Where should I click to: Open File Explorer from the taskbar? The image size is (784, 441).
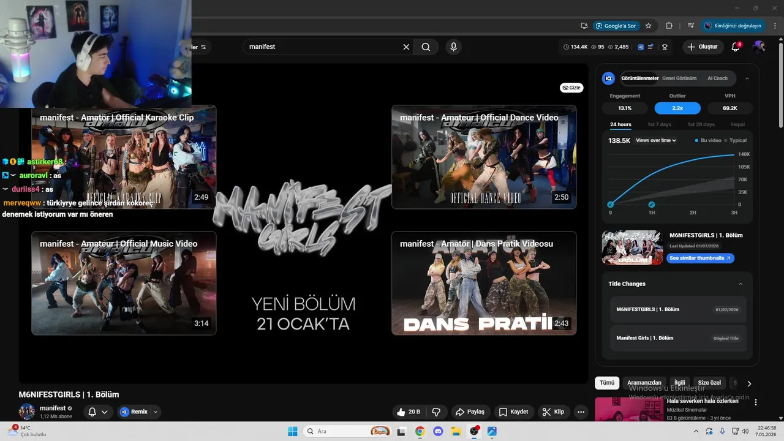click(x=456, y=431)
